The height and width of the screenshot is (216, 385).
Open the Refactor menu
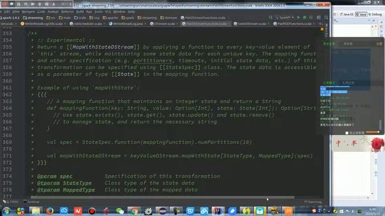point(67,11)
